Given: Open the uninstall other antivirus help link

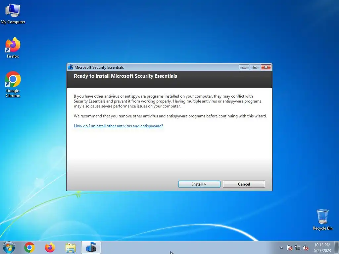Looking at the screenshot, I should (x=118, y=126).
